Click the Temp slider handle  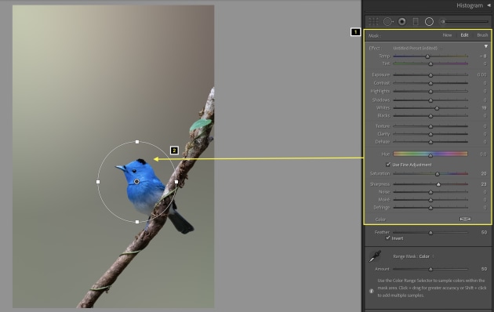point(427,56)
